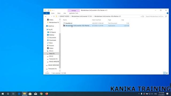Go up one folder level
171x96 pixels.
click(54, 17)
